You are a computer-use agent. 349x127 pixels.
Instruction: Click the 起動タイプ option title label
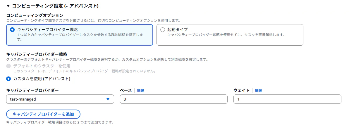(178, 29)
